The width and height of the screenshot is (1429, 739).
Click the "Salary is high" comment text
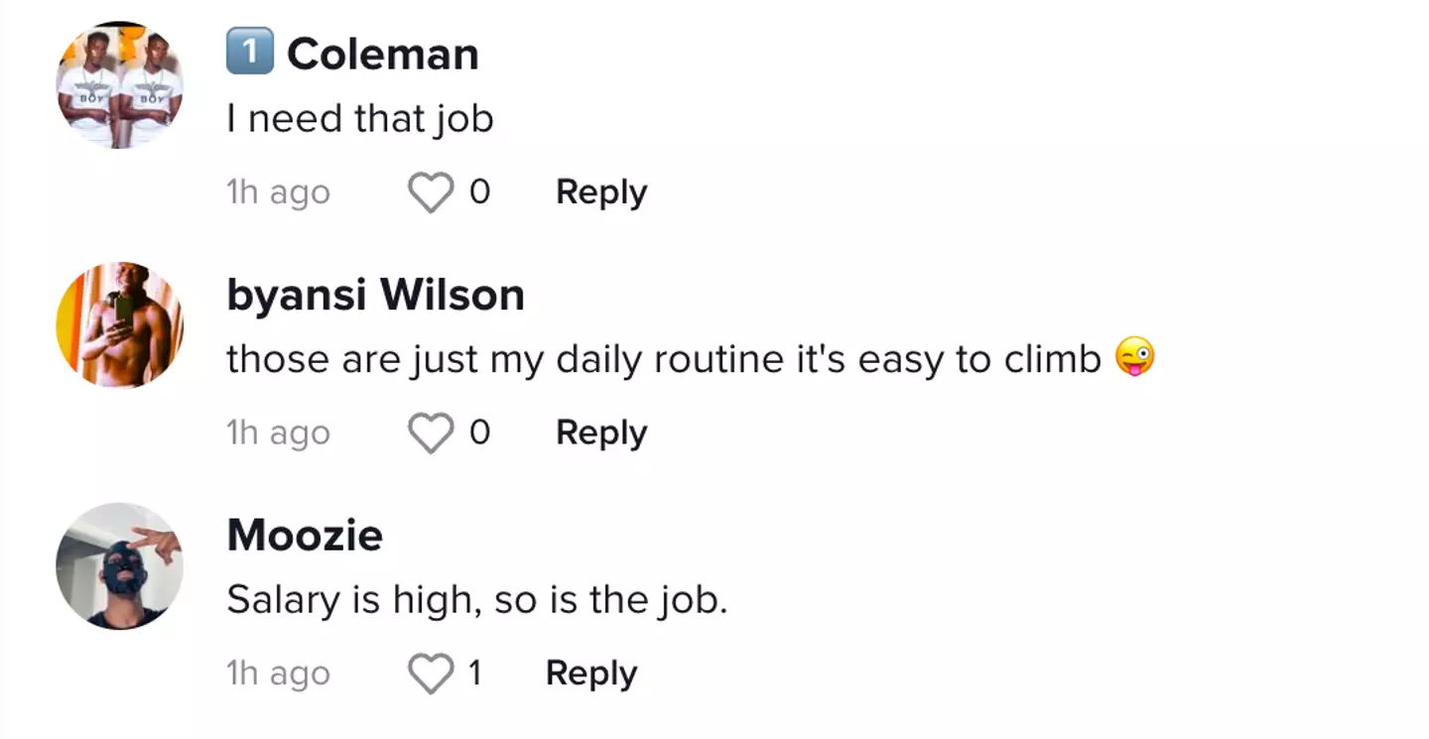click(476, 600)
